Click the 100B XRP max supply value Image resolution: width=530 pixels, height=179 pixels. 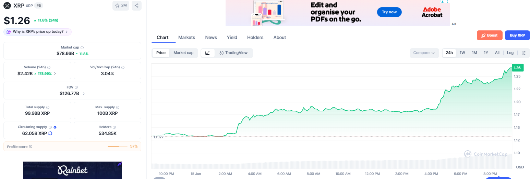pos(107,113)
